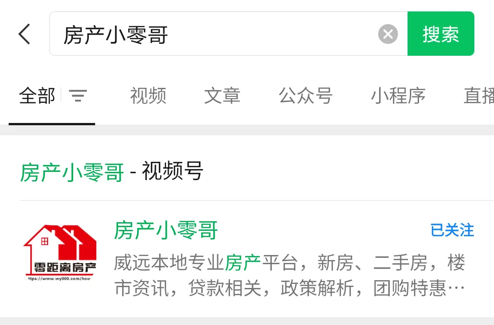The height and width of the screenshot is (325, 494).
Task: Clear the search text with the X icon
Action: [388, 34]
